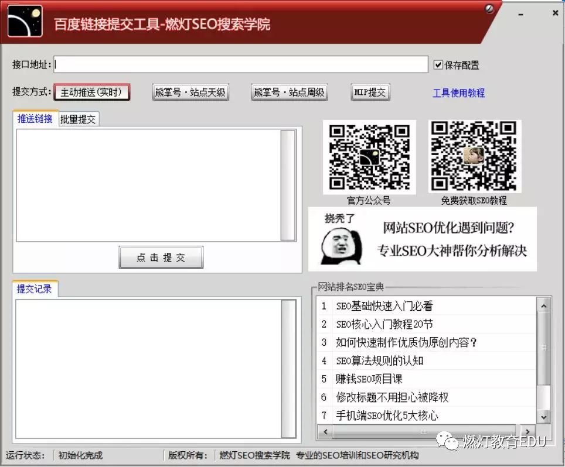Click the submission record vertical scrollbar
The width and height of the screenshot is (565, 467).
pos(288,369)
